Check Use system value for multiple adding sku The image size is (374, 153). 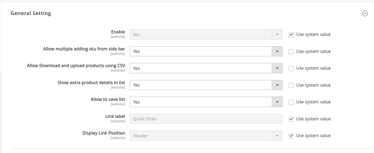pyautogui.click(x=291, y=52)
